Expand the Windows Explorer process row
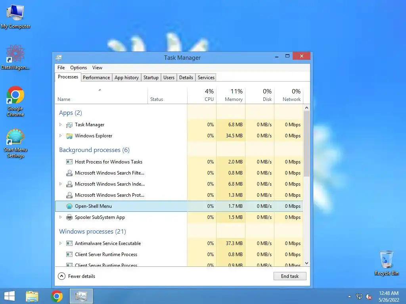This screenshot has height=304, width=406. coord(60,136)
